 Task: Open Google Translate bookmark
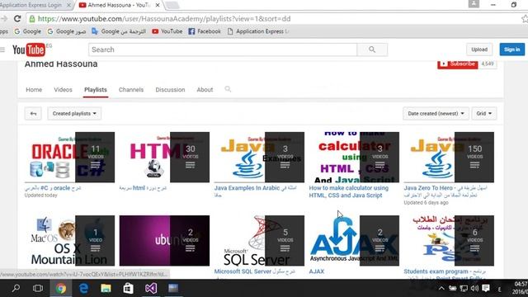119,31
